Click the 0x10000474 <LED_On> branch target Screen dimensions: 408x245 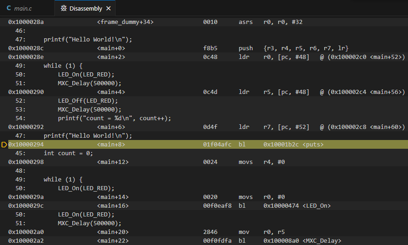pyautogui.click(x=297, y=206)
